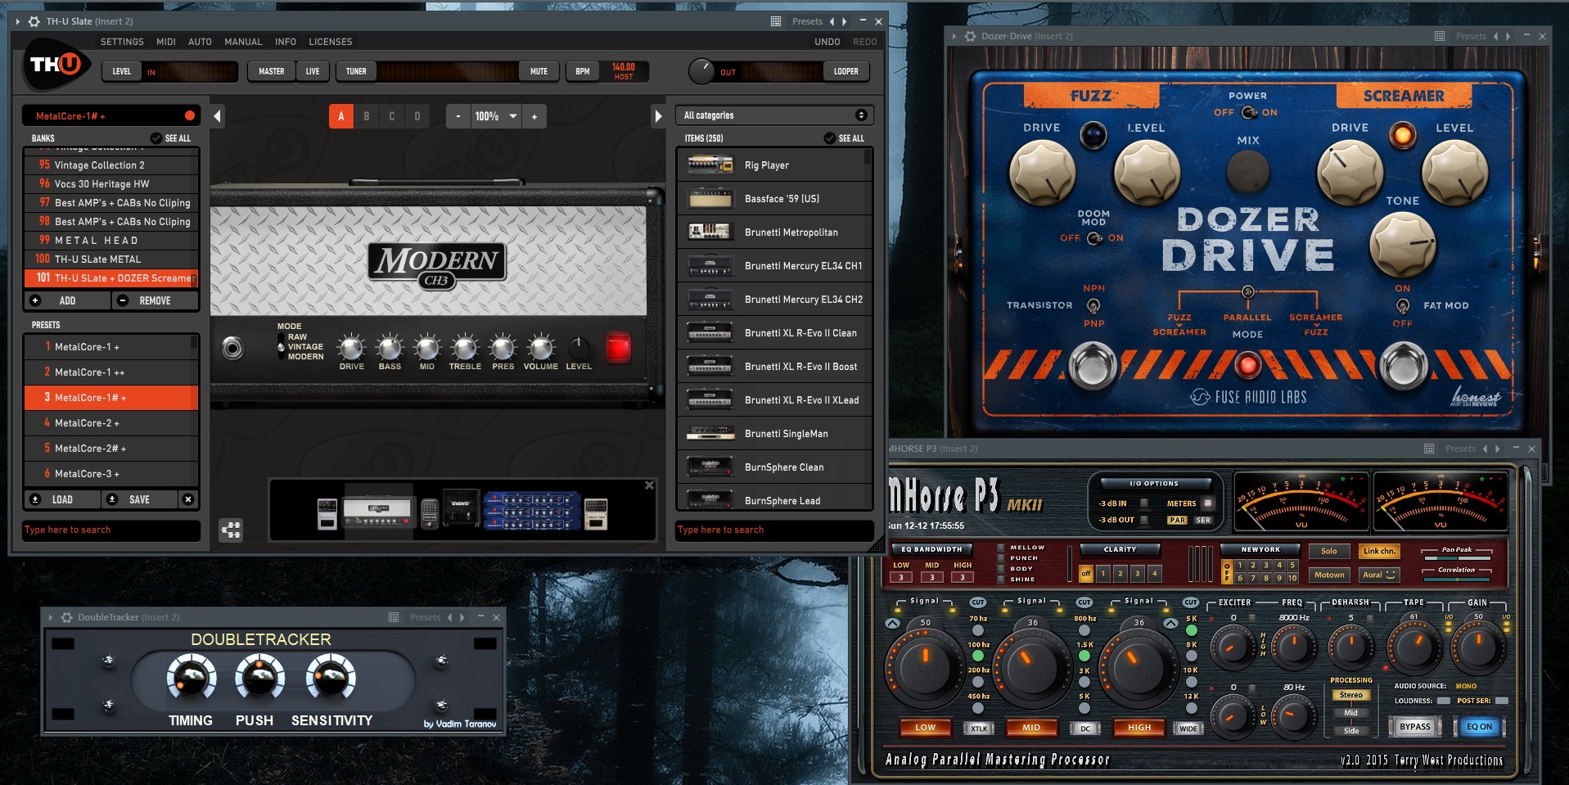Click the Motown button in MHorse P3
Screen dimensions: 1569x785
[x=1329, y=575]
